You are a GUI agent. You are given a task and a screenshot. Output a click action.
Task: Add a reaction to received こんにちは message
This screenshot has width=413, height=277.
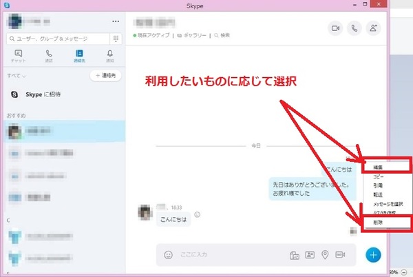tap(197, 214)
